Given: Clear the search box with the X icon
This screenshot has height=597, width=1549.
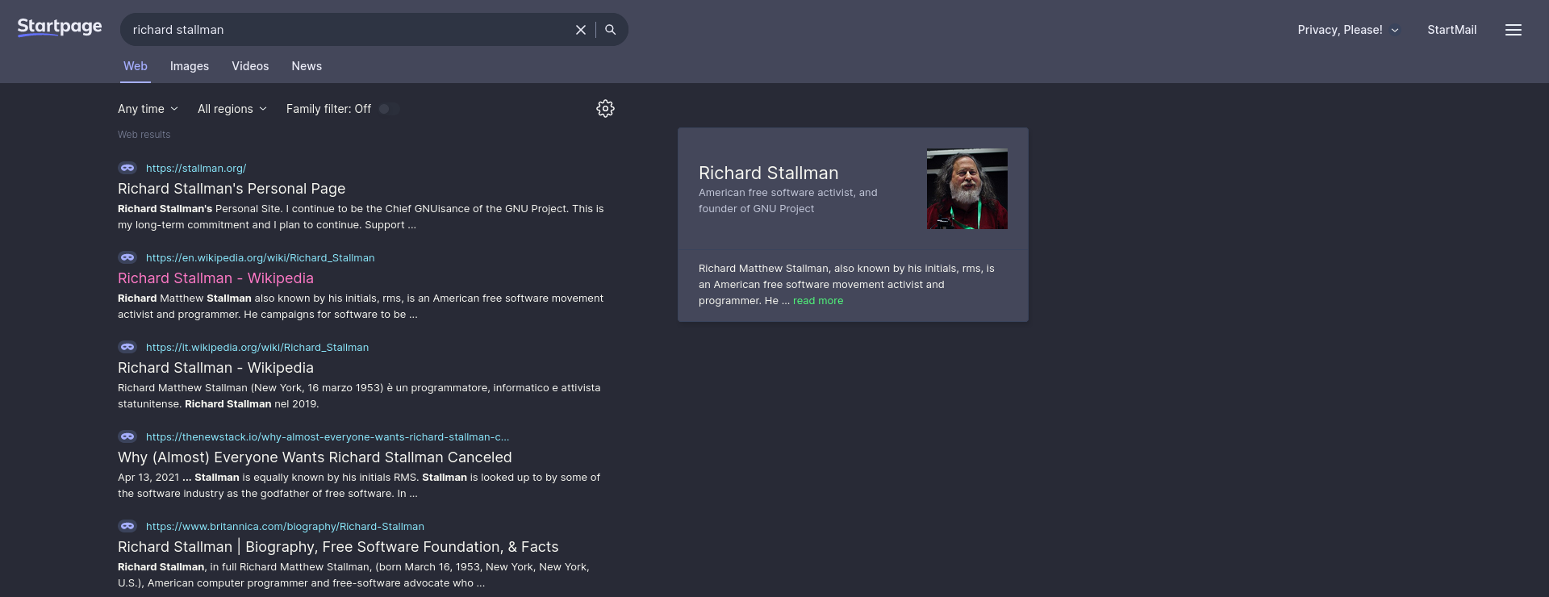Looking at the screenshot, I should coord(581,30).
